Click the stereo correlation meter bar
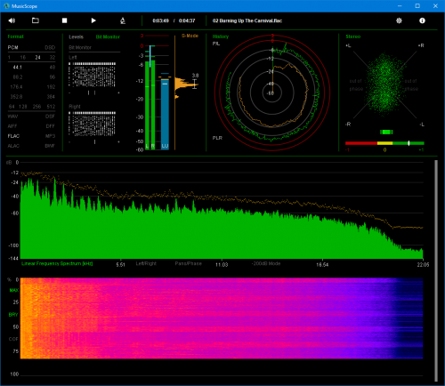The height and width of the screenshot is (386, 445). pos(384,143)
